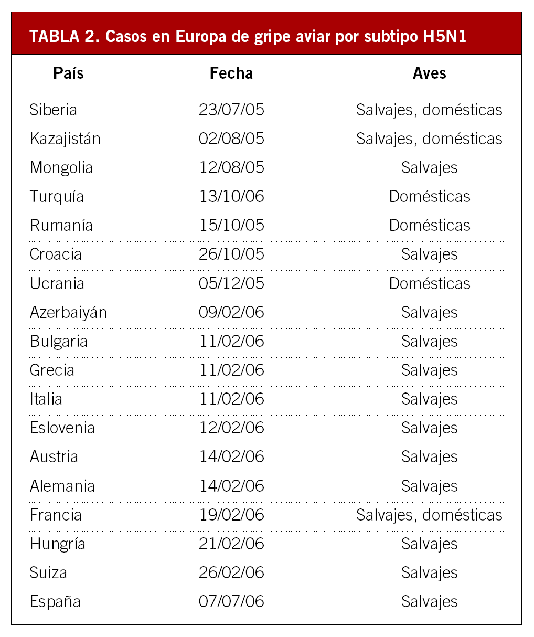Image resolution: width=534 pixels, height=637 pixels.
Task: Click the date 23/07/05
Action: click(231, 110)
